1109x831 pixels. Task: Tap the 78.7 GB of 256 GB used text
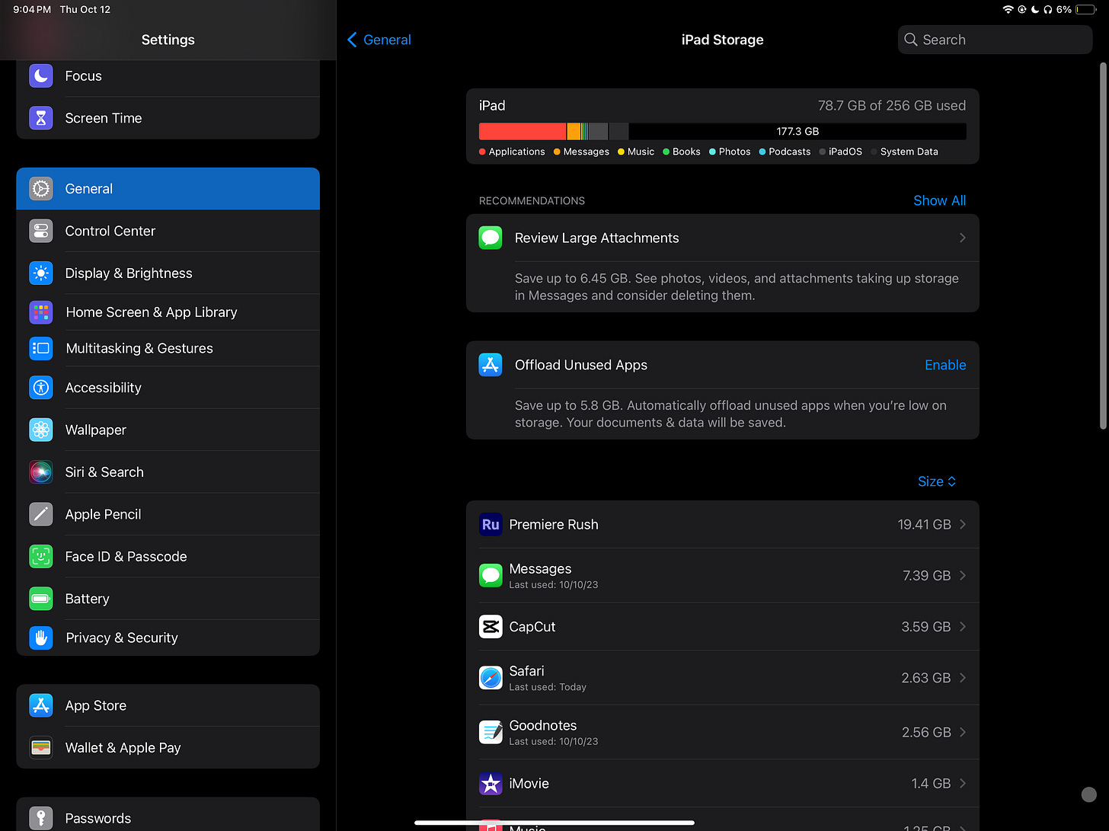892,105
